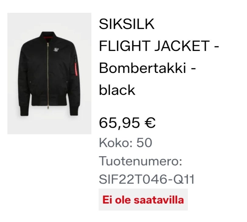Click the SIKSILK brand name
The image size is (247, 222).
point(127,24)
